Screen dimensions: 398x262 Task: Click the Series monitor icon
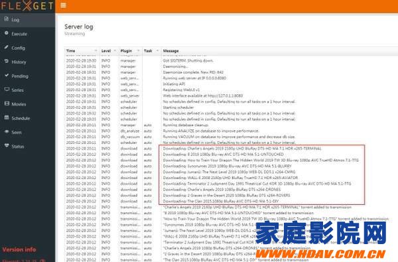click(7, 90)
